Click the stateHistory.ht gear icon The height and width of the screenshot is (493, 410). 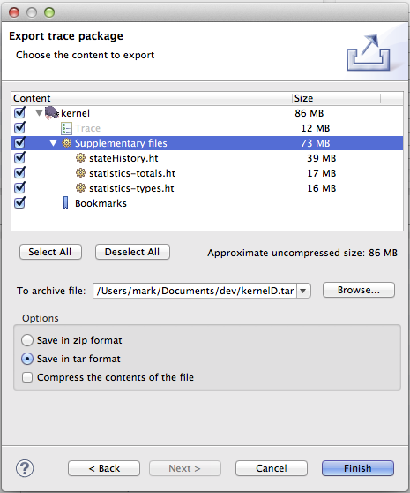80,158
